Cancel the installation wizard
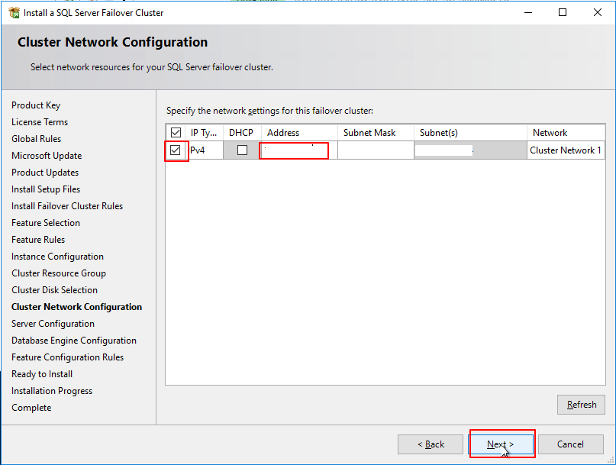The image size is (616, 465). coord(571,444)
